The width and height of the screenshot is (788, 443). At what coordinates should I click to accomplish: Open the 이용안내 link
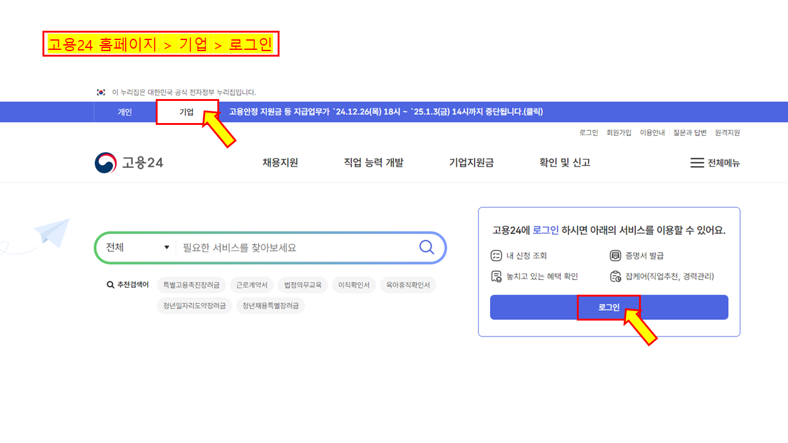[x=652, y=132]
